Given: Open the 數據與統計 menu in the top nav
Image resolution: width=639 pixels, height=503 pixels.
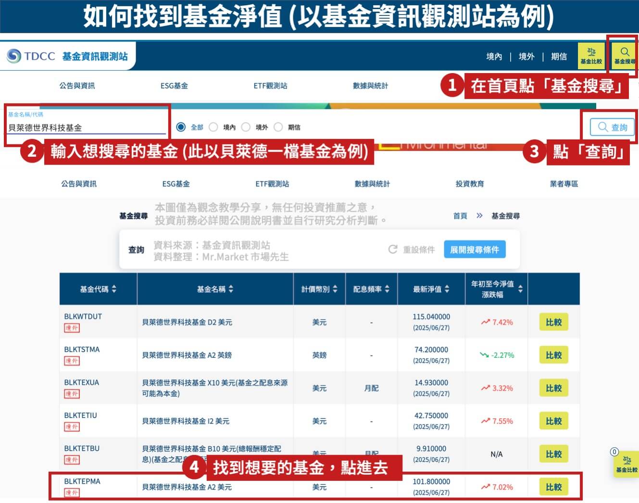Looking at the screenshot, I should 370,86.
